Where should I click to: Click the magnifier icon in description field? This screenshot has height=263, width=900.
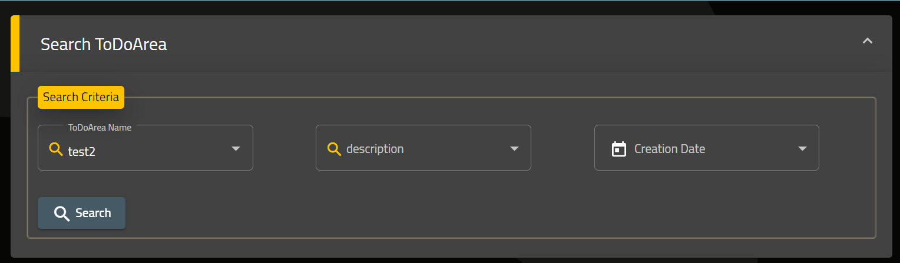[x=334, y=149]
